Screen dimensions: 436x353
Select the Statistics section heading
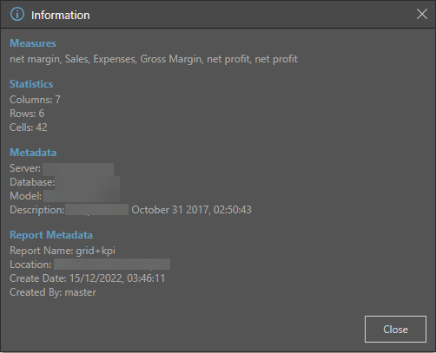[31, 84]
